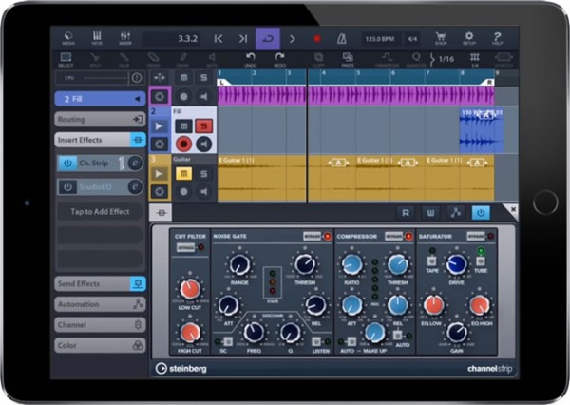Toggle monitoring on Fill track
The width and height of the screenshot is (570, 405).
[204, 145]
